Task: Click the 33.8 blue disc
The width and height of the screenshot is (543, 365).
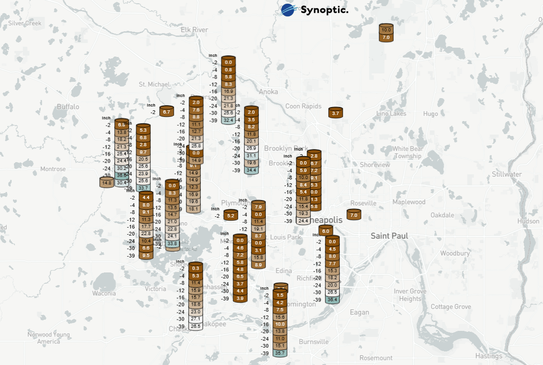Action: click(x=172, y=243)
